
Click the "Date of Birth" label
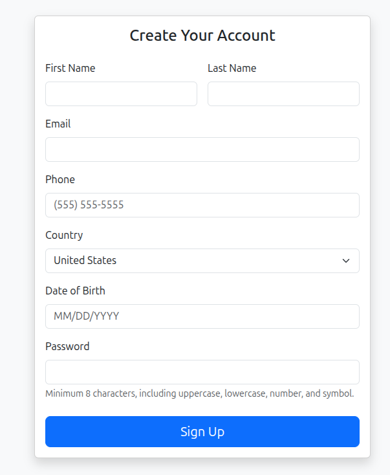pos(75,291)
